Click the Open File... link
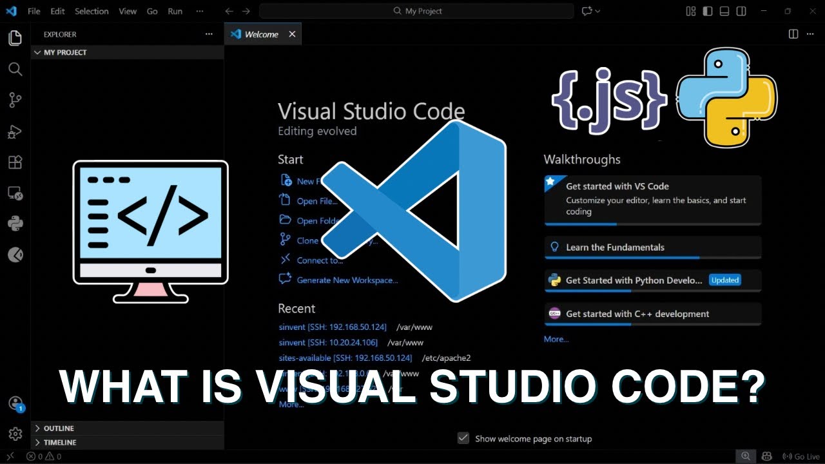 coord(317,201)
